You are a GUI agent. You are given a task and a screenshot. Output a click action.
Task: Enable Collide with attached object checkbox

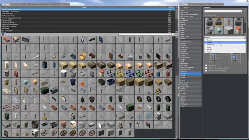pyautogui.click(x=206, y=68)
